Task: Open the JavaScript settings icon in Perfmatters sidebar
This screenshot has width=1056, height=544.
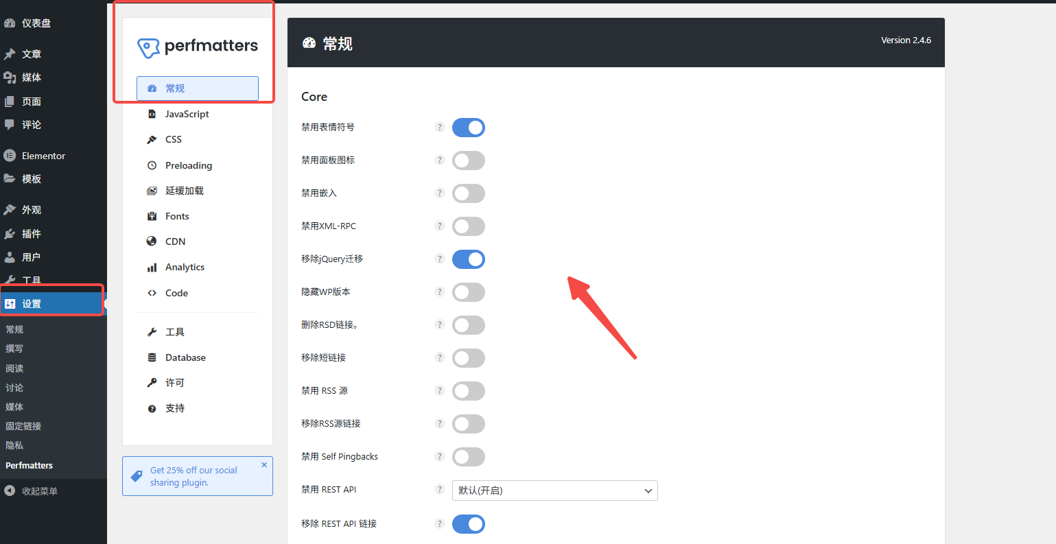Action: [x=152, y=114]
